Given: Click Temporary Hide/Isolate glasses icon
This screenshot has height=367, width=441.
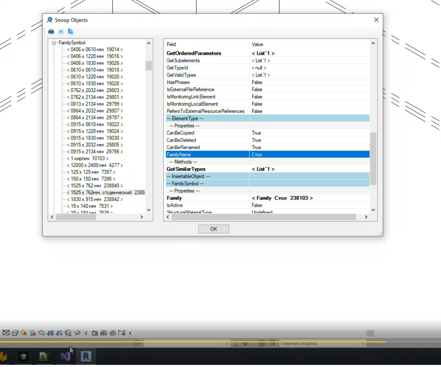Looking at the screenshot, I should click(77, 333).
